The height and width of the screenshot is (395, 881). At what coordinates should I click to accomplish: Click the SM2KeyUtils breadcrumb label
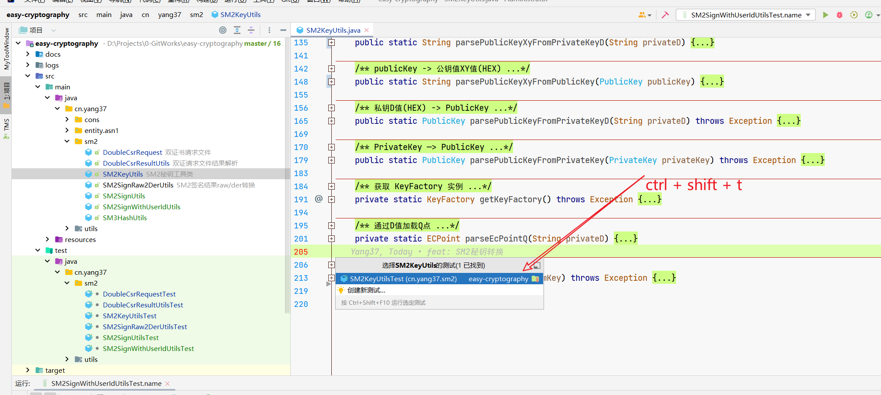[x=240, y=15]
